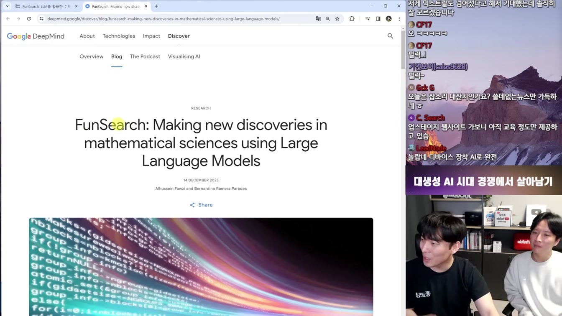562x316 pixels.
Task: Click chat username Gck G
Action: pyautogui.click(x=425, y=88)
